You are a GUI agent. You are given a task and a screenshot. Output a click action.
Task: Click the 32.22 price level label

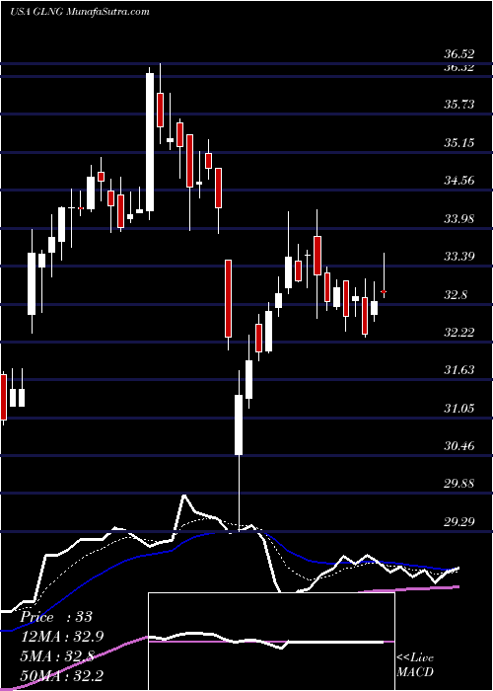point(459,332)
